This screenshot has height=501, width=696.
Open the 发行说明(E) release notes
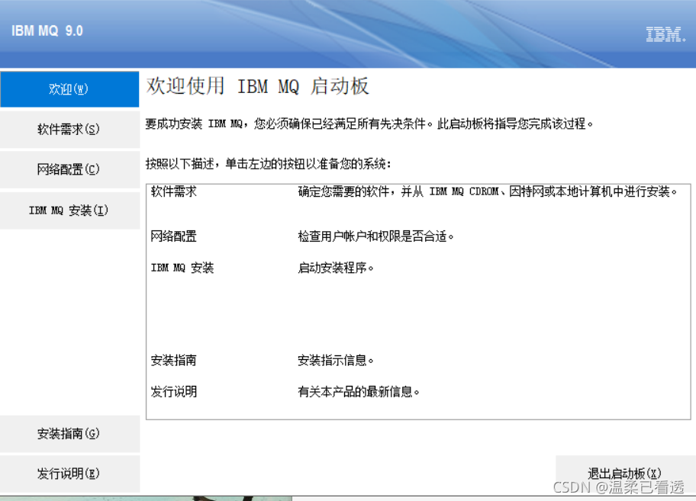pyautogui.click(x=69, y=474)
